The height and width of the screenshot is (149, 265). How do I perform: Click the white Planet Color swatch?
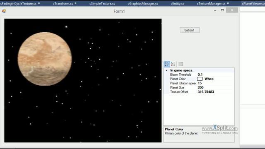click(200, 79)
